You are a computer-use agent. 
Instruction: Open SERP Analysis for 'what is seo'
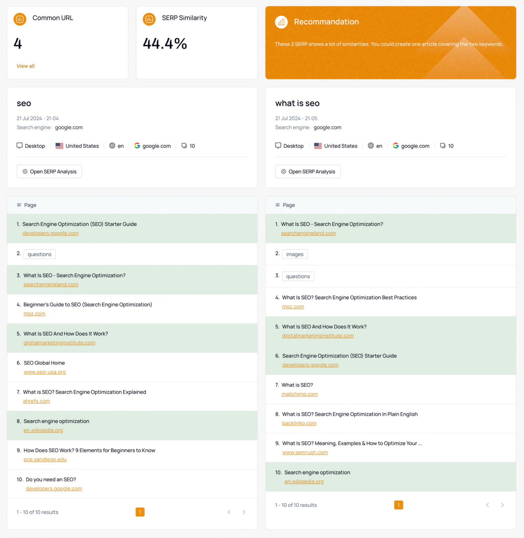307,171
